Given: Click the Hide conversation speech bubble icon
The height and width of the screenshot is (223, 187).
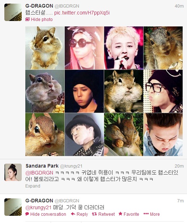Looking at the screenshot, I should point(27,214).
